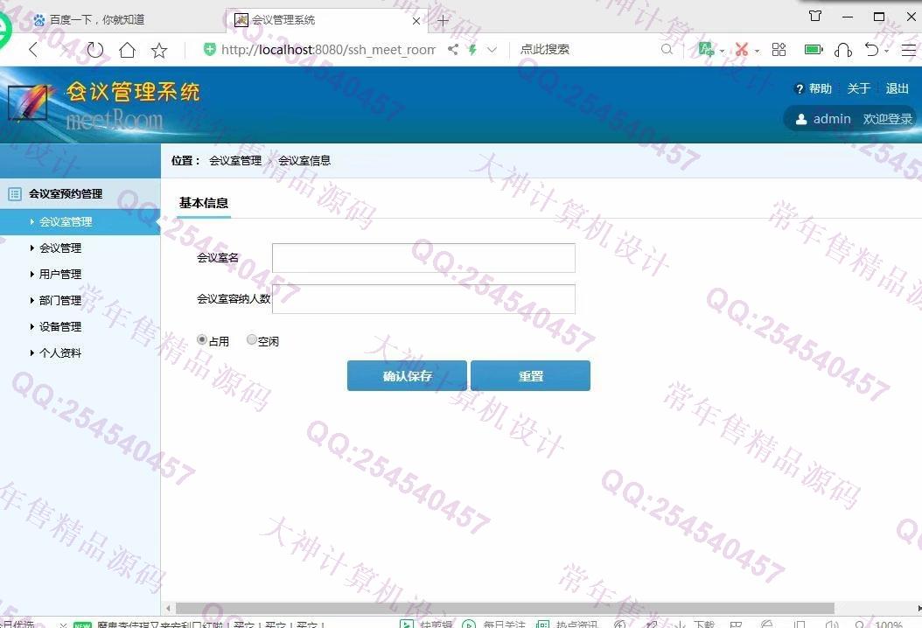Bookmark this page with the star icon
Image resolution: width=922 pixels, height=628 pixels.
pos(158,51)
